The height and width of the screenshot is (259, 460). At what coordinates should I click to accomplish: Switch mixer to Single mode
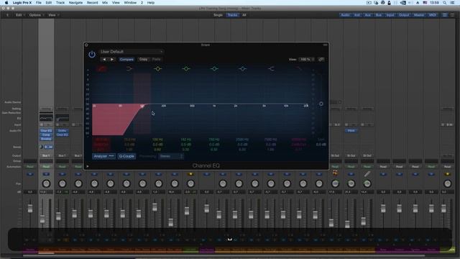pos(218,15)
